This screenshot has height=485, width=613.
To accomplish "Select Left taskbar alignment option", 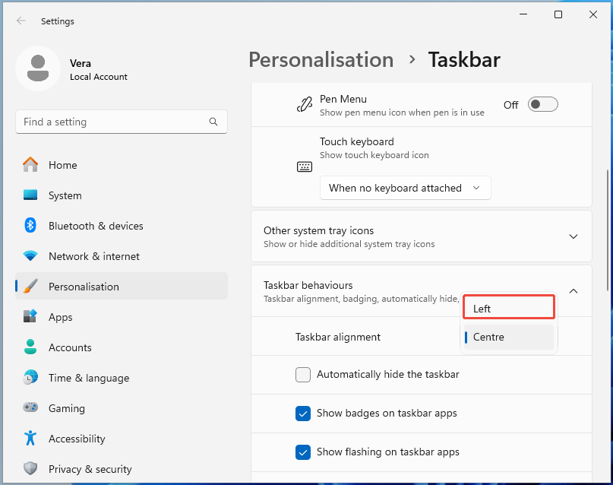I will (509, 308).
